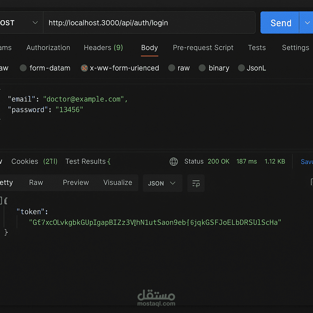The image size is (313, 313).
Task: Click the globe network icon
Action: click(x=174, y=162)
